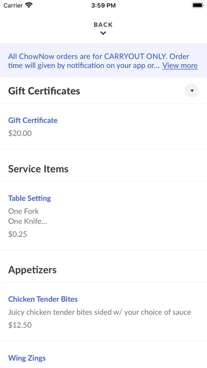Screen dimensions: 207x368
Task: Tap the BACK label at top
Action: [x=103, y=25]
